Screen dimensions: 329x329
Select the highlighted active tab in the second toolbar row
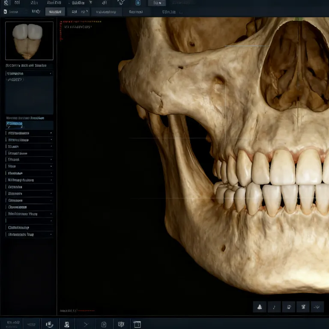[x=55, y=12]
